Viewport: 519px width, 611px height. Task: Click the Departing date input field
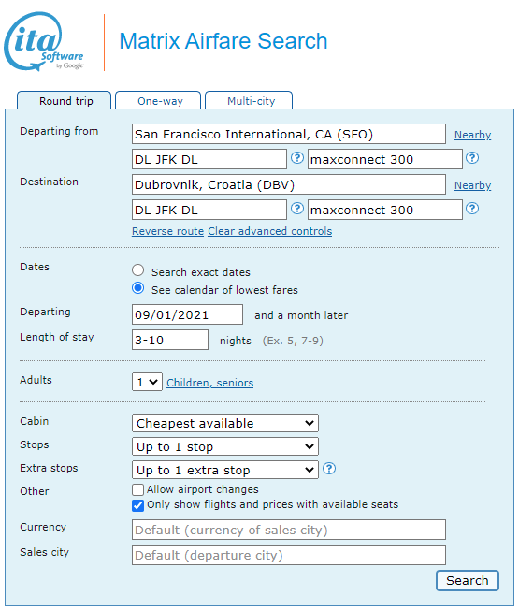click(187, 314)
